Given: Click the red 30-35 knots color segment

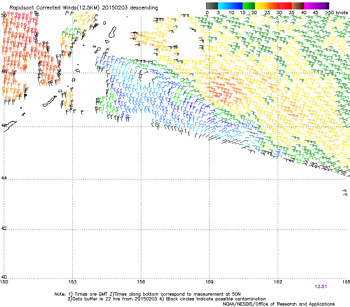Looking at the screenshot, I should (286, 6).
